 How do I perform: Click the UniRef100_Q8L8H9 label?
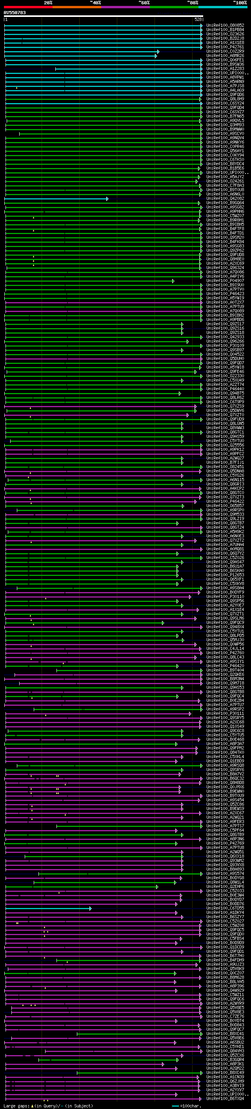(x=225, y=99)
